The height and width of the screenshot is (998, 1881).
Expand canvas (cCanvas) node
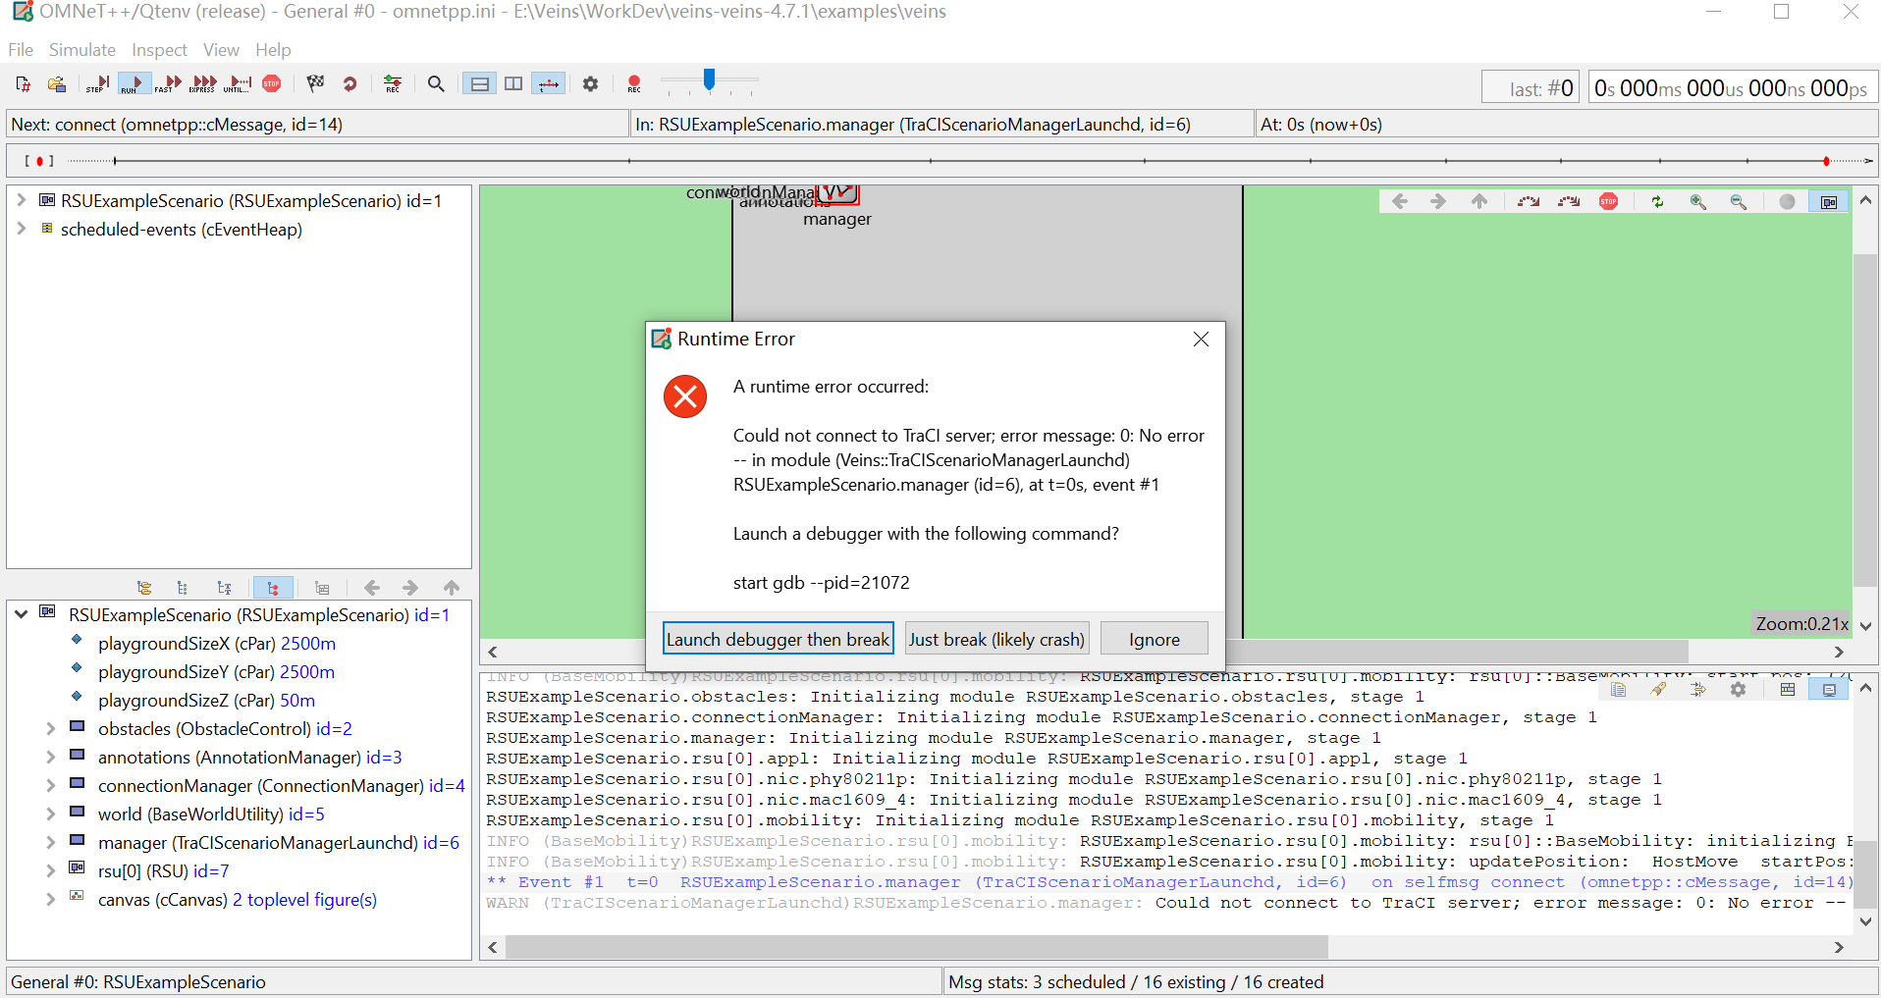pos(50,899)
